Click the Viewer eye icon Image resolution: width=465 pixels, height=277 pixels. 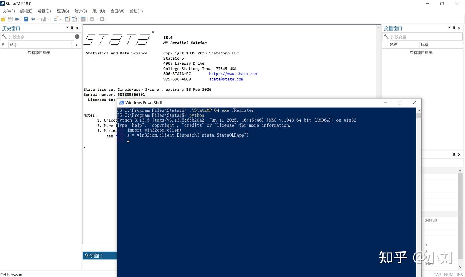pyautogui.click(x=33, y=19)
